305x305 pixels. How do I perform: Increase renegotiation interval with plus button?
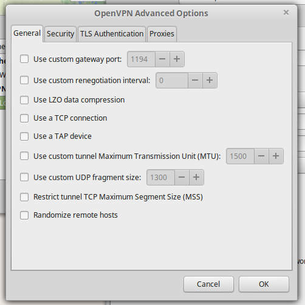point(210,80)
